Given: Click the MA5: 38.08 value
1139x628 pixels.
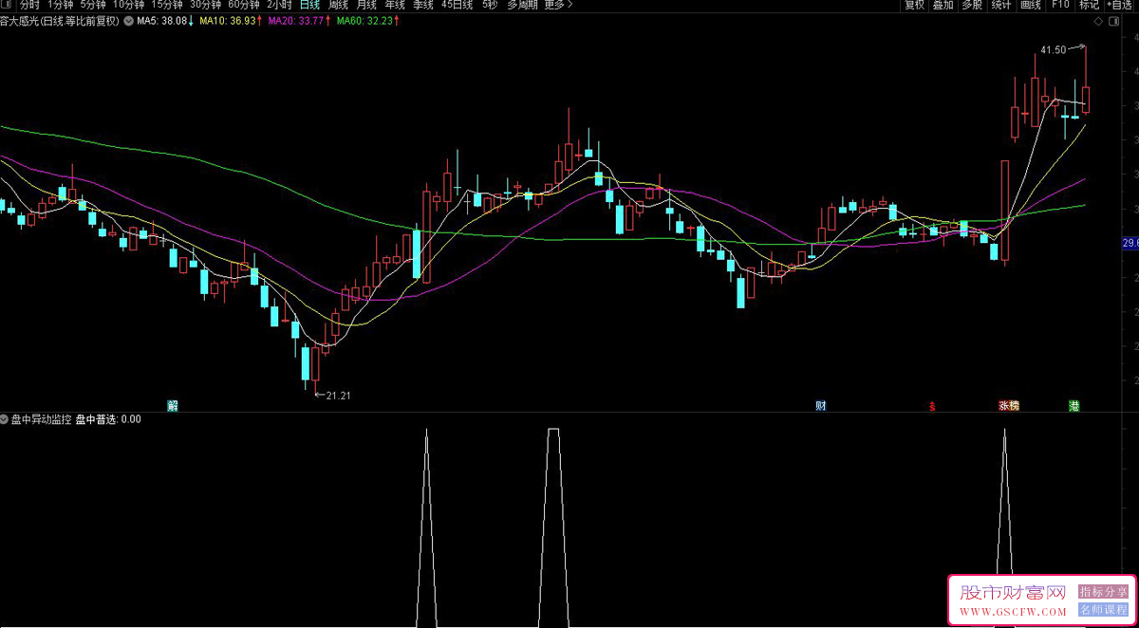Looking at the screenshot, I should tap(164, 20).
